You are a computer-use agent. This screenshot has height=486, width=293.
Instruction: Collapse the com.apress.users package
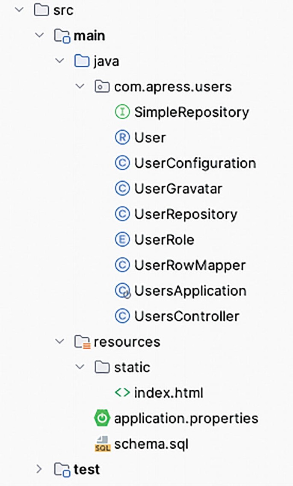80,86
